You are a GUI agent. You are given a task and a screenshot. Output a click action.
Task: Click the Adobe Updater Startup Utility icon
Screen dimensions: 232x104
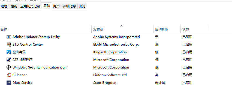(x=9, y=37)
